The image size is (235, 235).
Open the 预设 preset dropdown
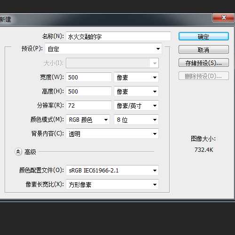pyautogui.click(x=103, y=49)
